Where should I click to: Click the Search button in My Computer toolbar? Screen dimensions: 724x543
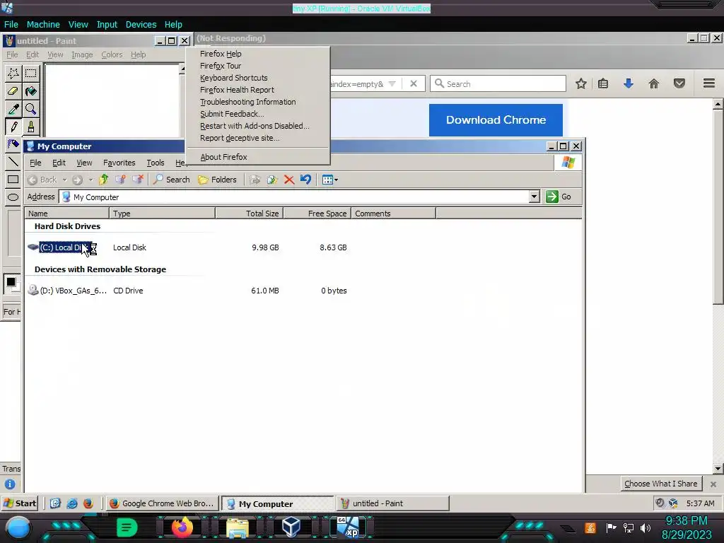tap(172, 180)
